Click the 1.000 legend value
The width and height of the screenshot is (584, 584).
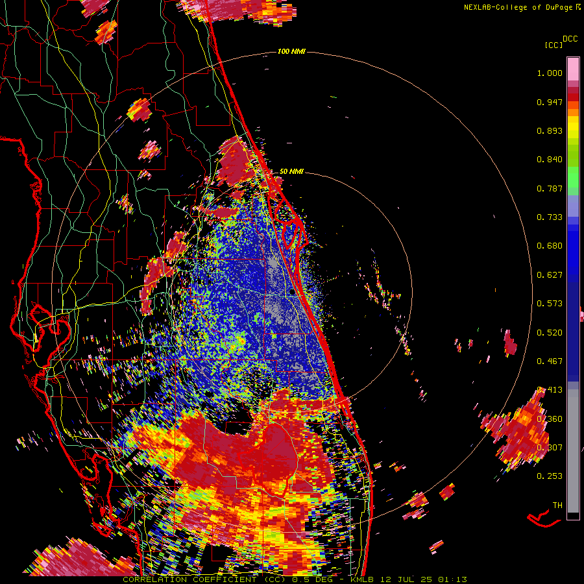click(550, 73)
